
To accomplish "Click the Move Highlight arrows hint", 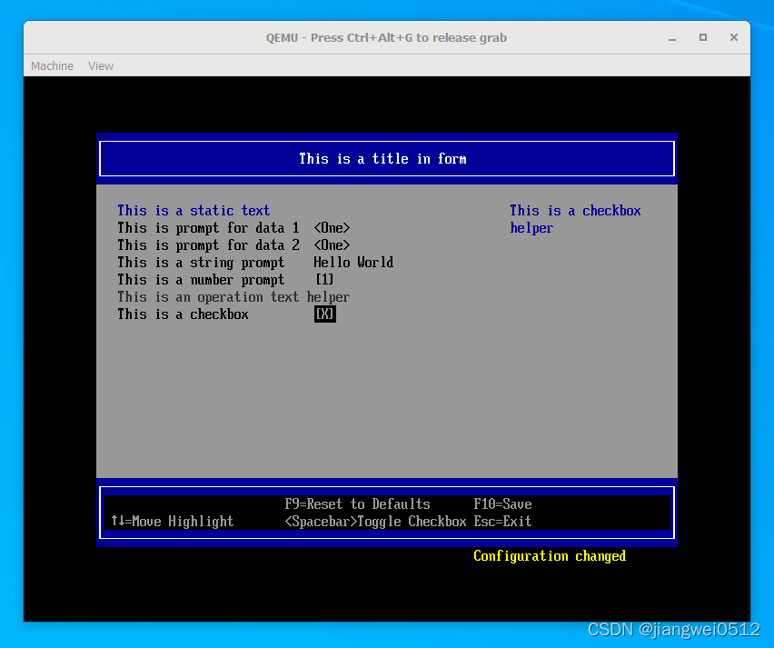I will (x=172, y=522).
